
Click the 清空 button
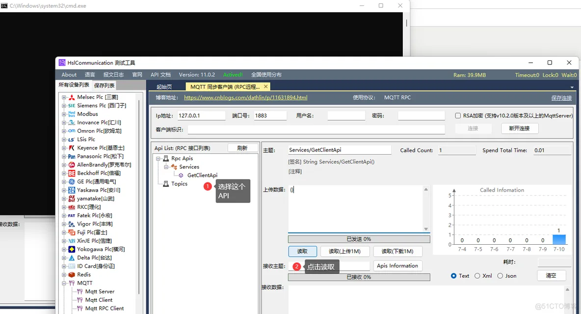tap(551, 275)
